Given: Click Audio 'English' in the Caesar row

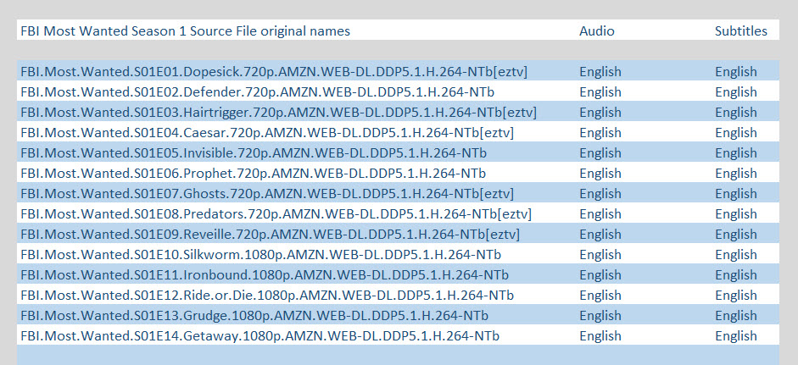Looking at the screenshot, I should tap(600, 133).
